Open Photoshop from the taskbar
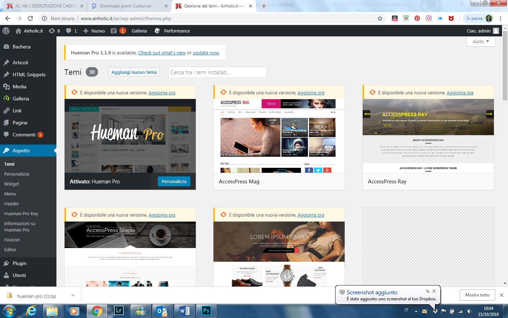 (206, 311)
